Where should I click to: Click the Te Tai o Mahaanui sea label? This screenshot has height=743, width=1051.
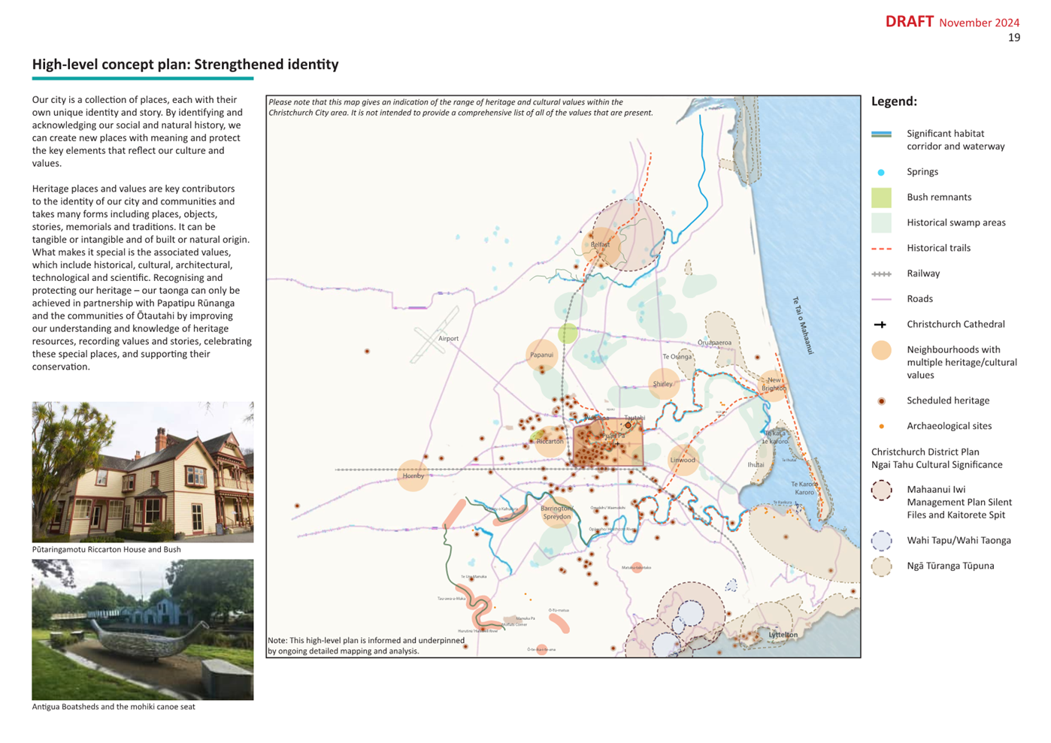803,325
